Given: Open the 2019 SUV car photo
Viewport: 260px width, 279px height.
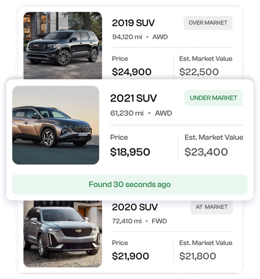Looking at the screenshot, I should tap(63, 46).
